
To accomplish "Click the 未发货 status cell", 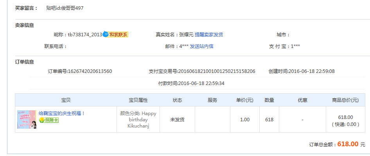I will click(177, 120).
